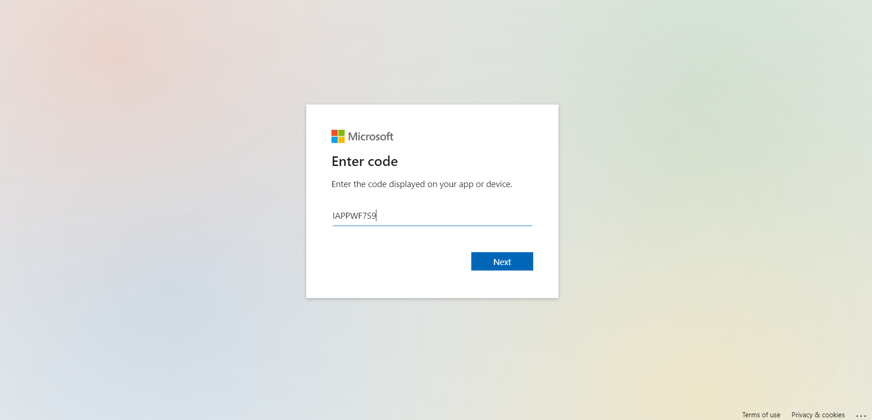The image size is (872, 420).
Task: Click the empty right side of code field
Action: click(481, 216)
